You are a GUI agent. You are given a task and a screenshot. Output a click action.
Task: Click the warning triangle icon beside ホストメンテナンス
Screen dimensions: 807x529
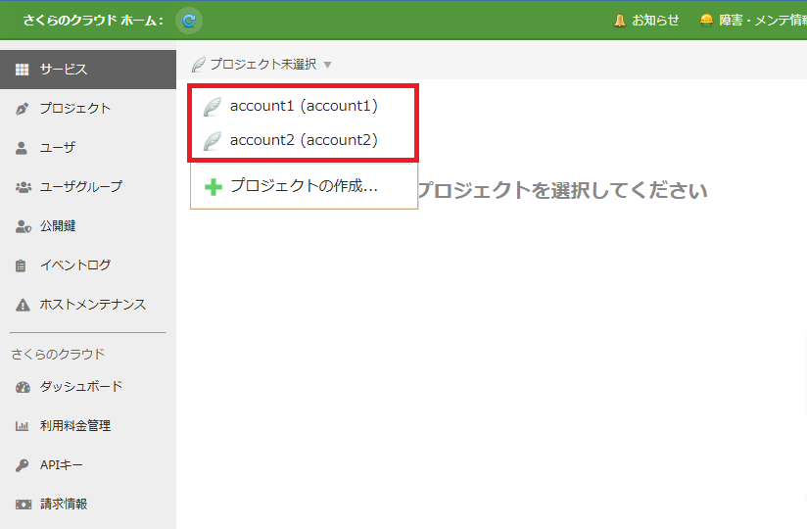click(23, 305)
